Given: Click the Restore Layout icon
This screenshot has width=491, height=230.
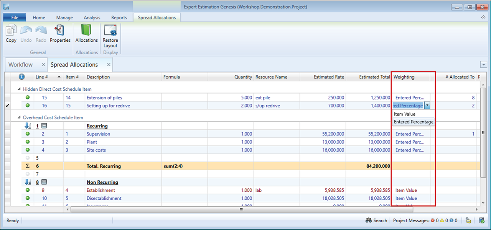Looking at the screenshot, I should point(110,31).
